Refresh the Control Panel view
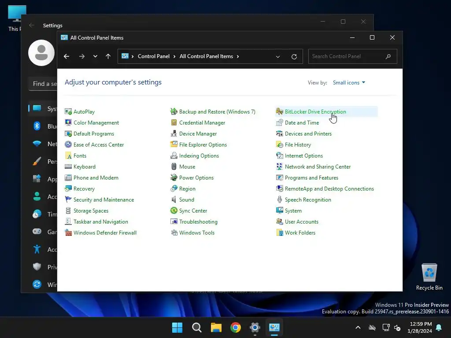Viewport: 451px width, 338px height. click(x=294, y=57)
